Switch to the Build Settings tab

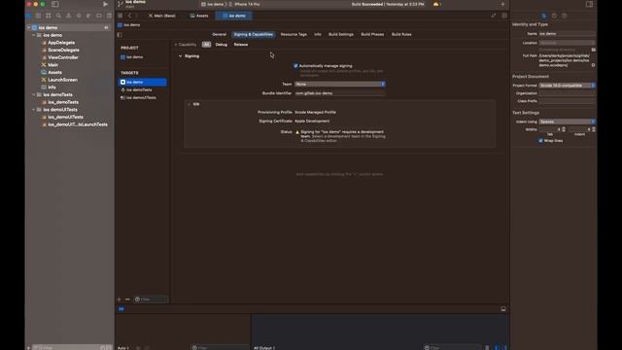coord(341,35)
